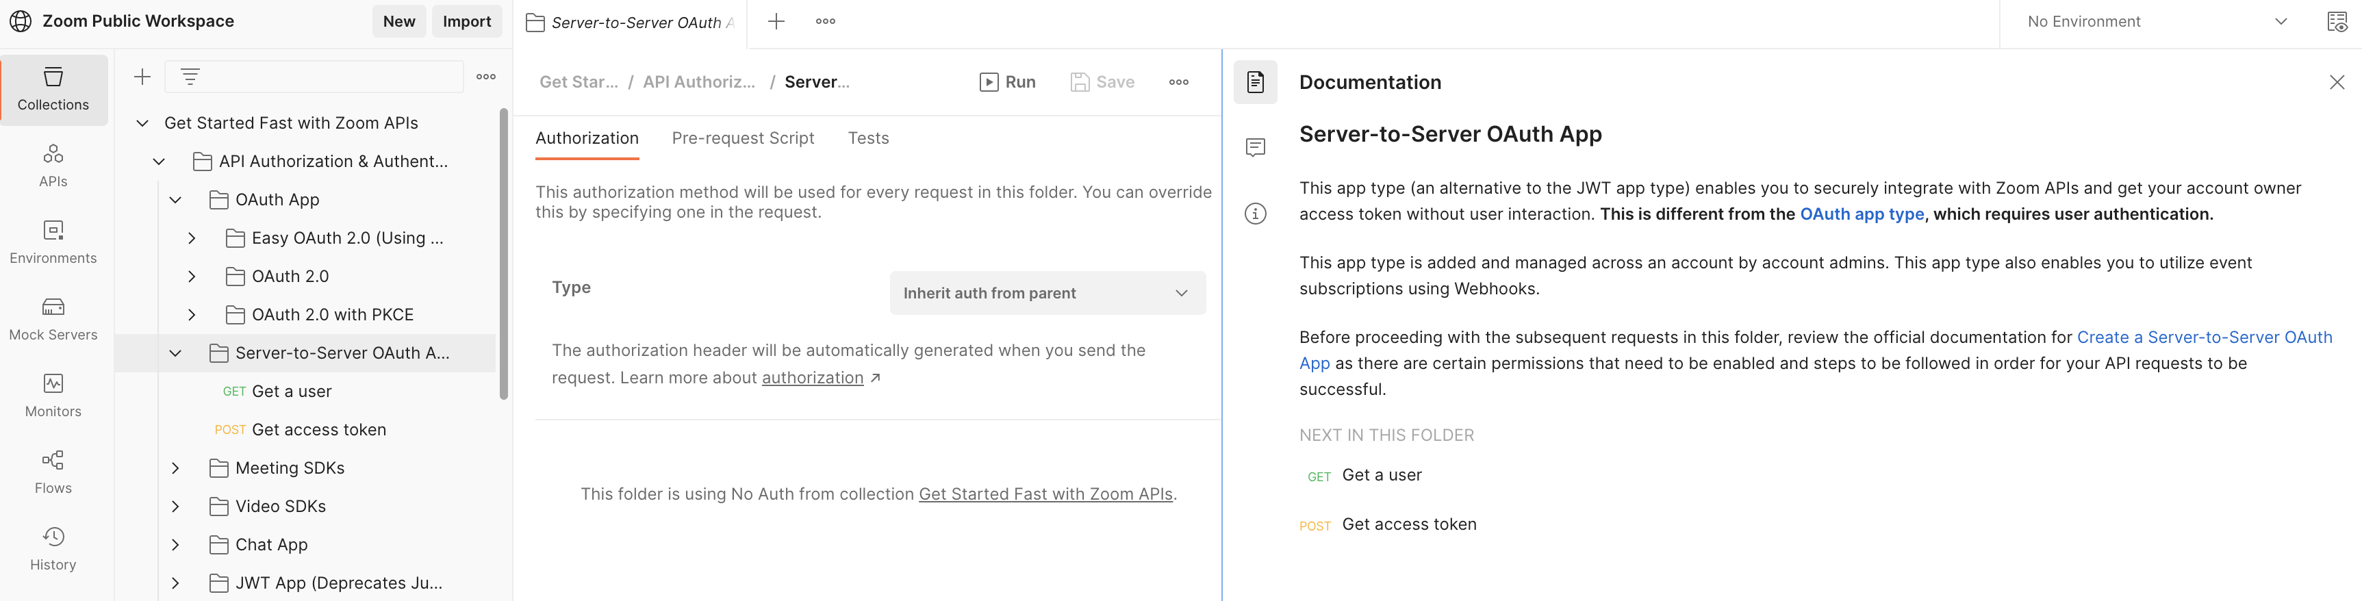
Task: Expand the Meeting SDKs folder
Action: tap(175, 468)
